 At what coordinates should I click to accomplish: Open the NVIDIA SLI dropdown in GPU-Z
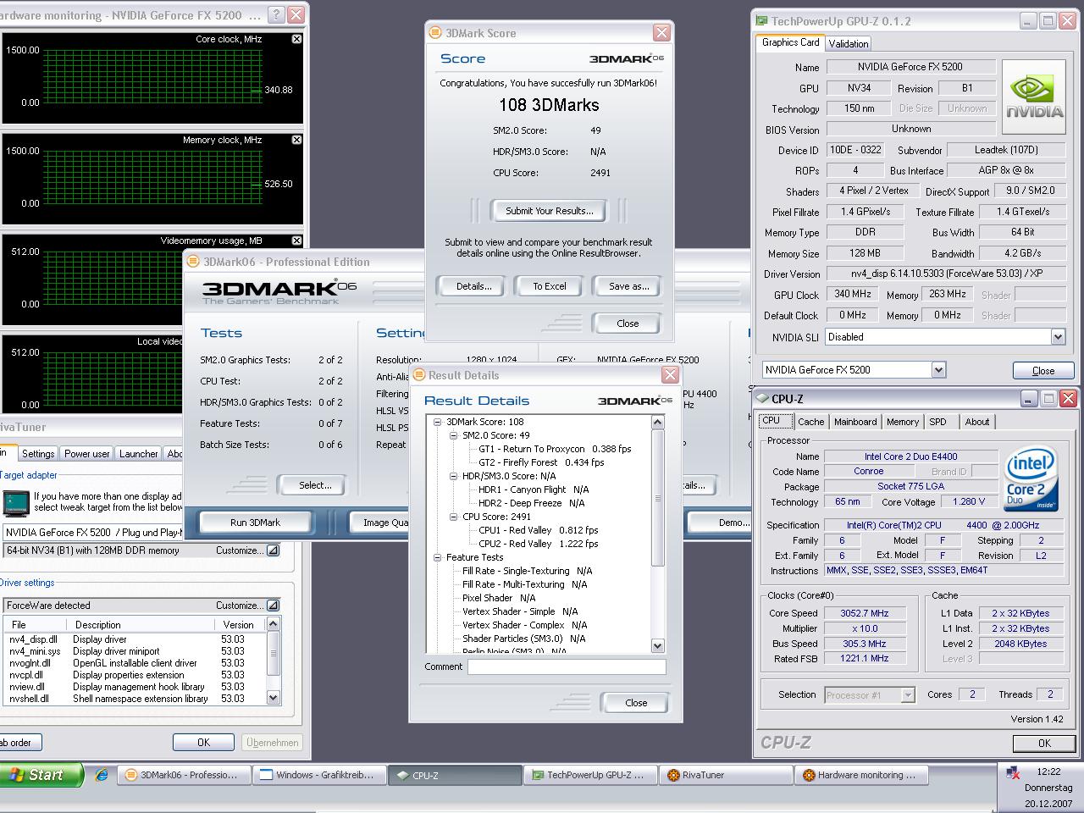tap(1058, 337)
